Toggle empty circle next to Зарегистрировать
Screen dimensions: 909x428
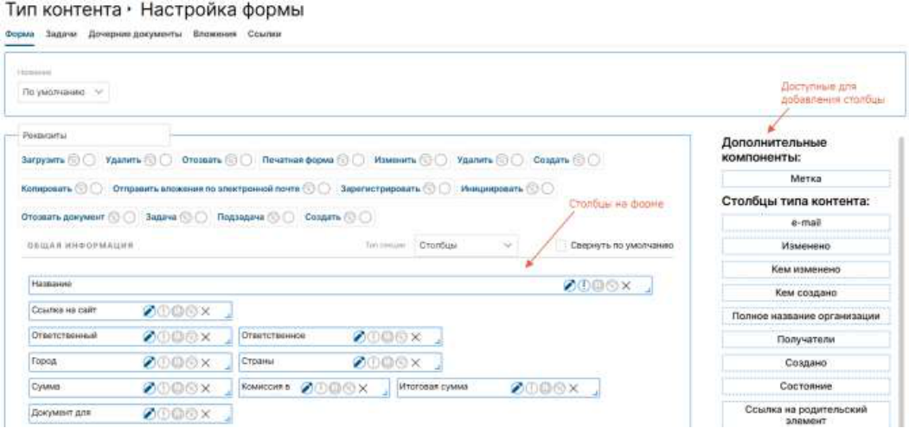click(444, 188)
